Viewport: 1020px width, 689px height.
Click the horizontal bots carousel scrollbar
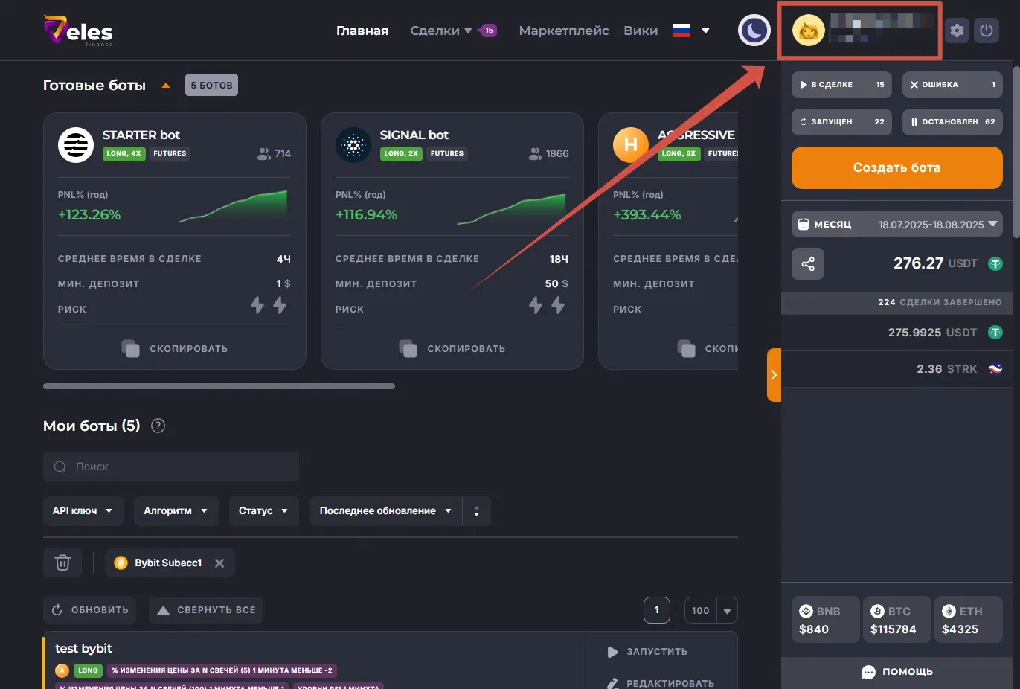219,386
